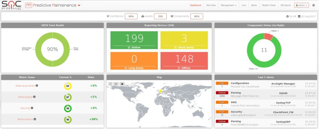This screenshot has height=129, width=319.
Task: Click info icon next to Performance metric
Action: point(35,119)
